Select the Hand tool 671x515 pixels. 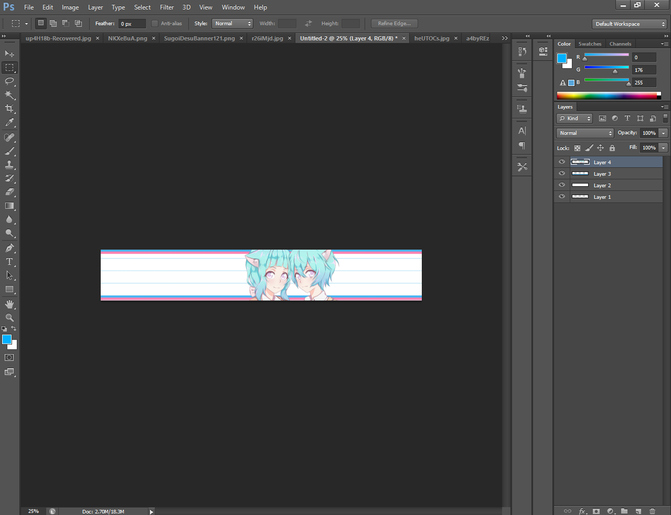click(9, 304)
